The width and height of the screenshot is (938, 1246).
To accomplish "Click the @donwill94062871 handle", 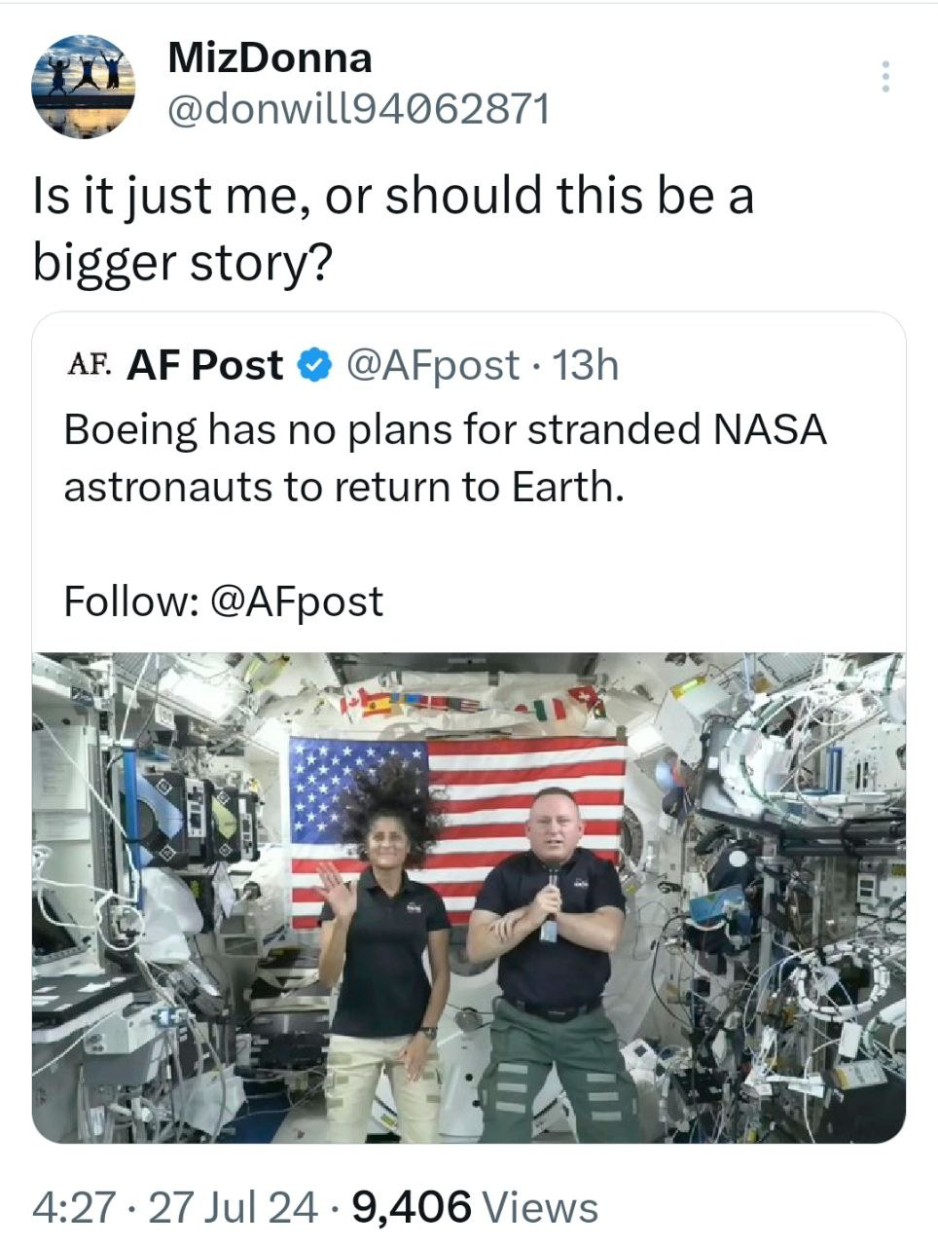I will (359, 109).
